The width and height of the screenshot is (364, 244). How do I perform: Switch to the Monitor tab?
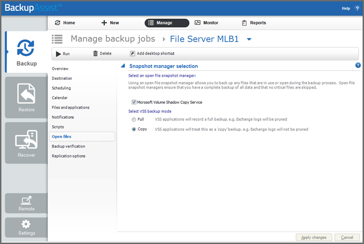[206, 23]
